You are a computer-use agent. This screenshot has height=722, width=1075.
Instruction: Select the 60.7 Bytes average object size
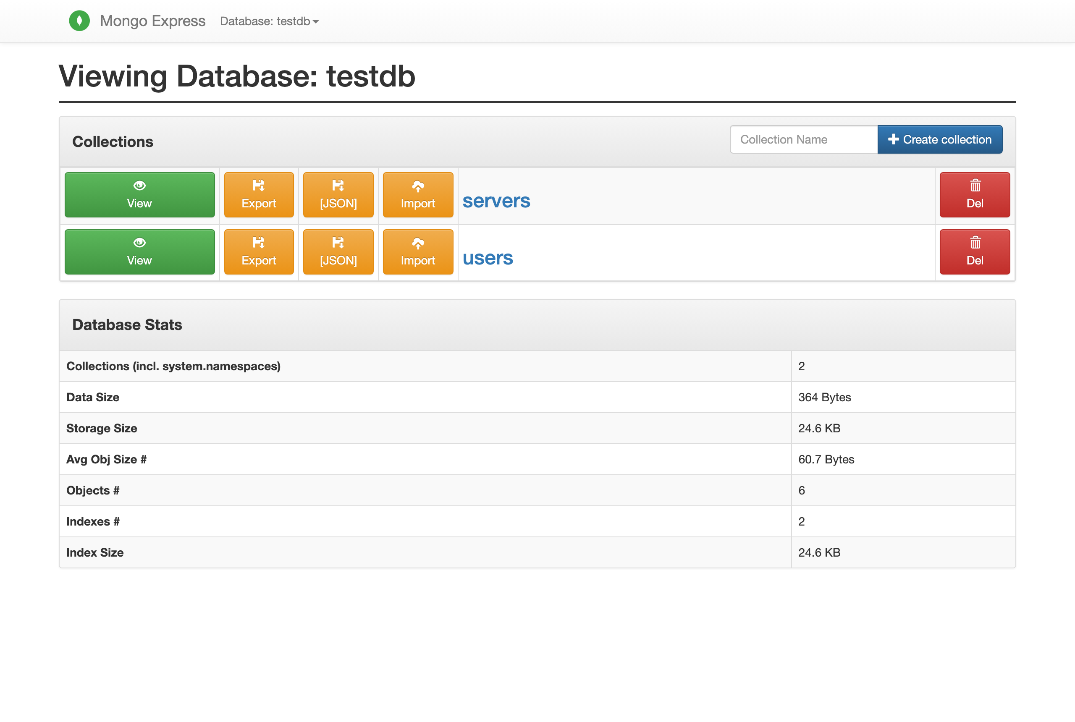pos(826,460)
